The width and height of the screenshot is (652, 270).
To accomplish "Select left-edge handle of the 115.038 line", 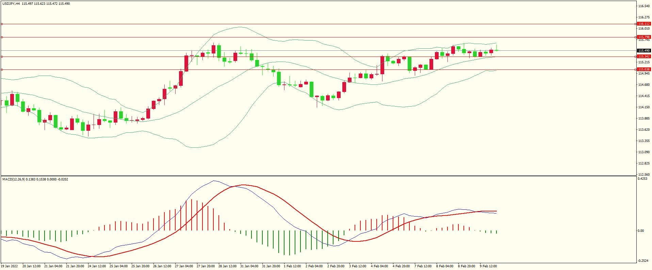I will [2, 70].
